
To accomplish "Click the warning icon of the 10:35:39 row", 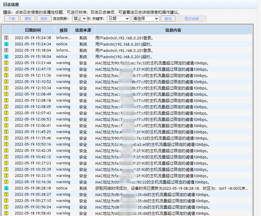I will pos(6,169).
